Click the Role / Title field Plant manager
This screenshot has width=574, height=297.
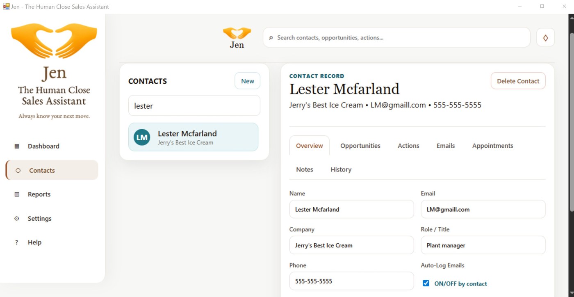(483, 245)
